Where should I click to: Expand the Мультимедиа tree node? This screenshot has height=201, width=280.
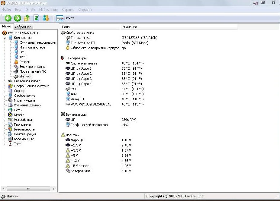click(5, 100)
